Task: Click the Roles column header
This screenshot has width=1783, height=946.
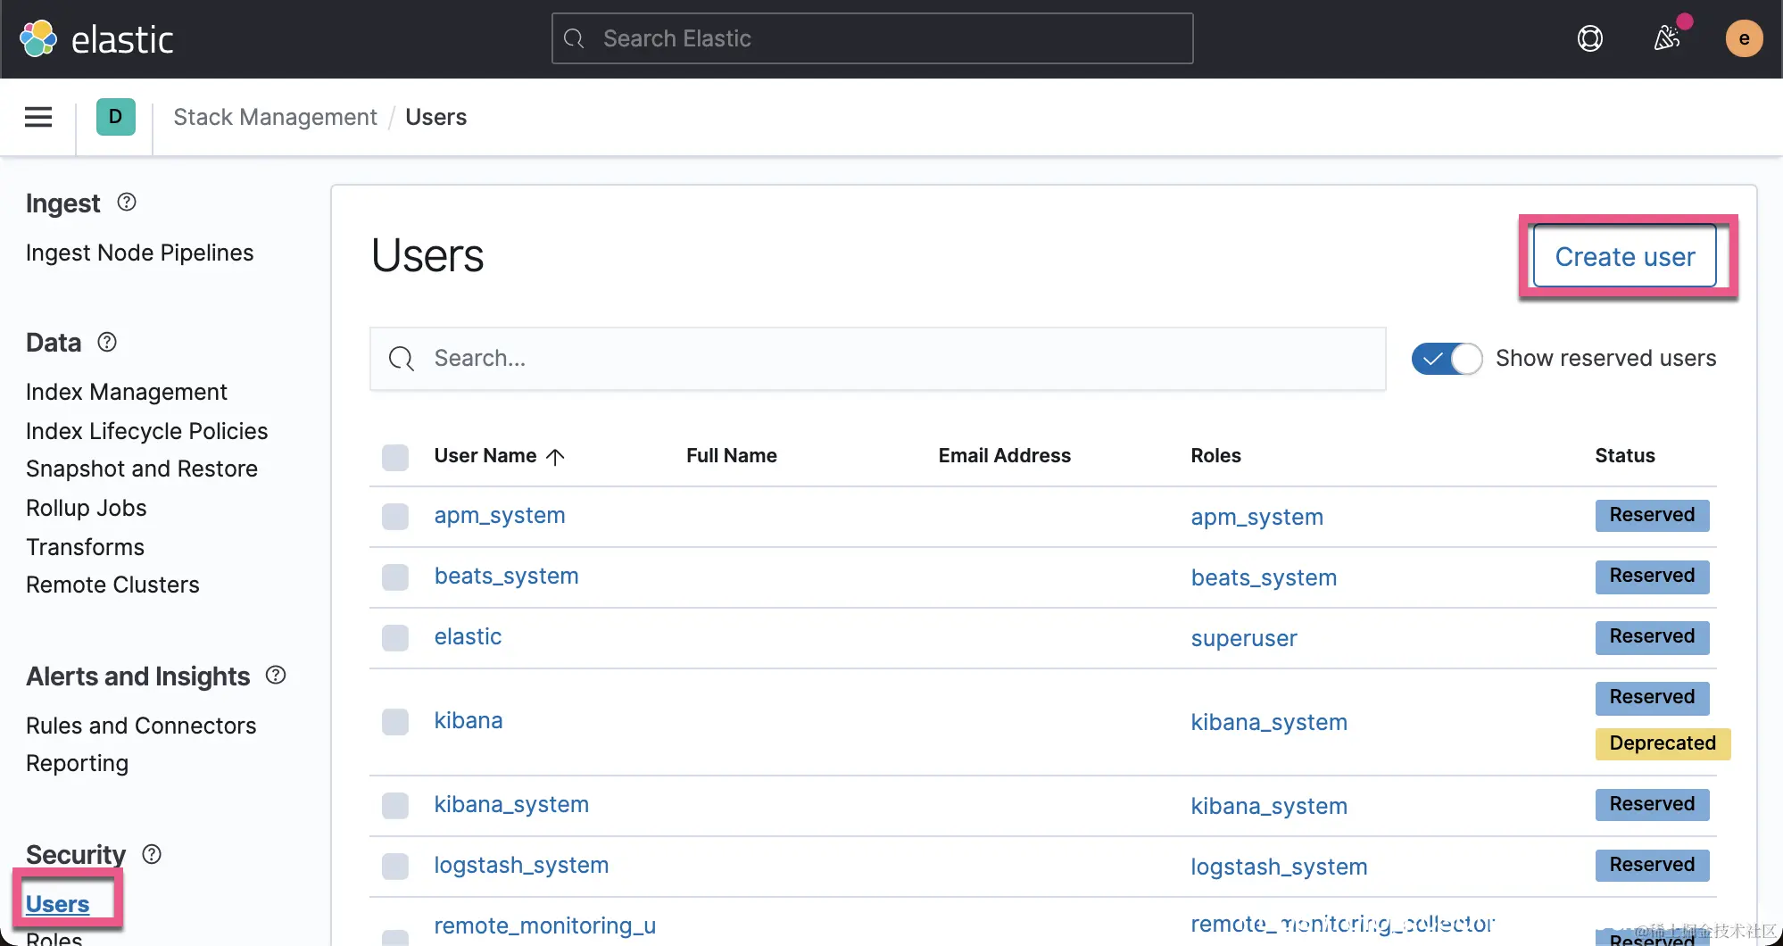Action: click(1216, 456)
